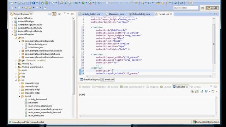Screen dimensions: 226x127
Task: Switch to the activity_button.xml editor tab
Action: click(89, 14)
